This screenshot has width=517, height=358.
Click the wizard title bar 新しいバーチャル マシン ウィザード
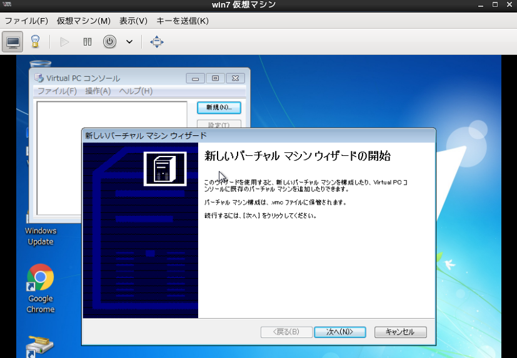[146, 135]
